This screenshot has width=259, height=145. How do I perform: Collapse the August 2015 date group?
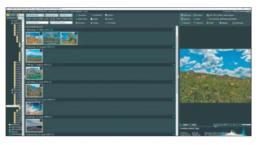coord(174,47)
